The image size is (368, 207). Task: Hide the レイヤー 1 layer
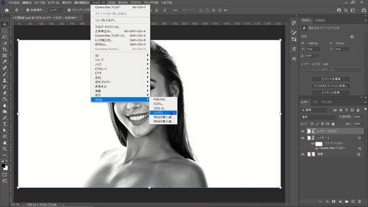303,138
